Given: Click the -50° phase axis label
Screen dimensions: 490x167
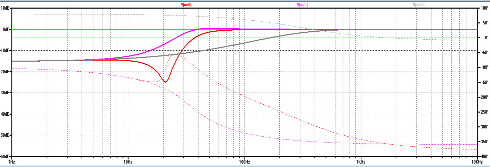Looking at the screenshot, I should (x=483, y=53).
